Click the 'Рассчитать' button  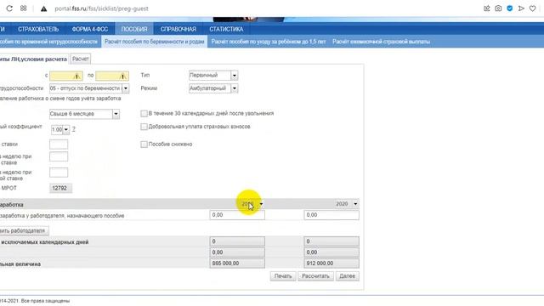point(315,276)
